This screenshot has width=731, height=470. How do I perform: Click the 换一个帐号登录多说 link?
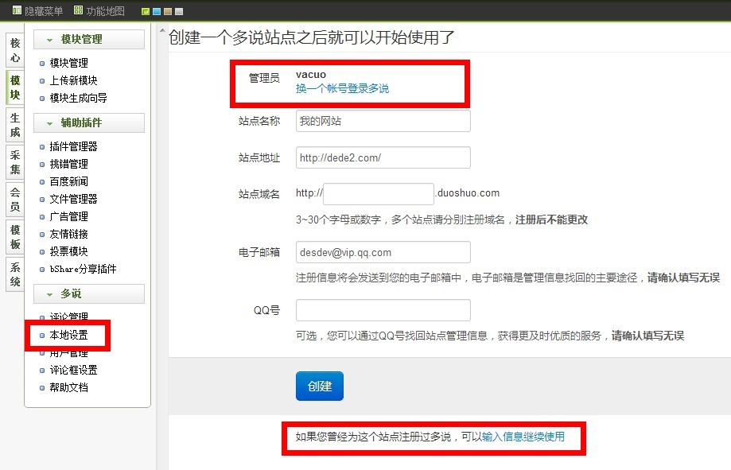(342, 88)
